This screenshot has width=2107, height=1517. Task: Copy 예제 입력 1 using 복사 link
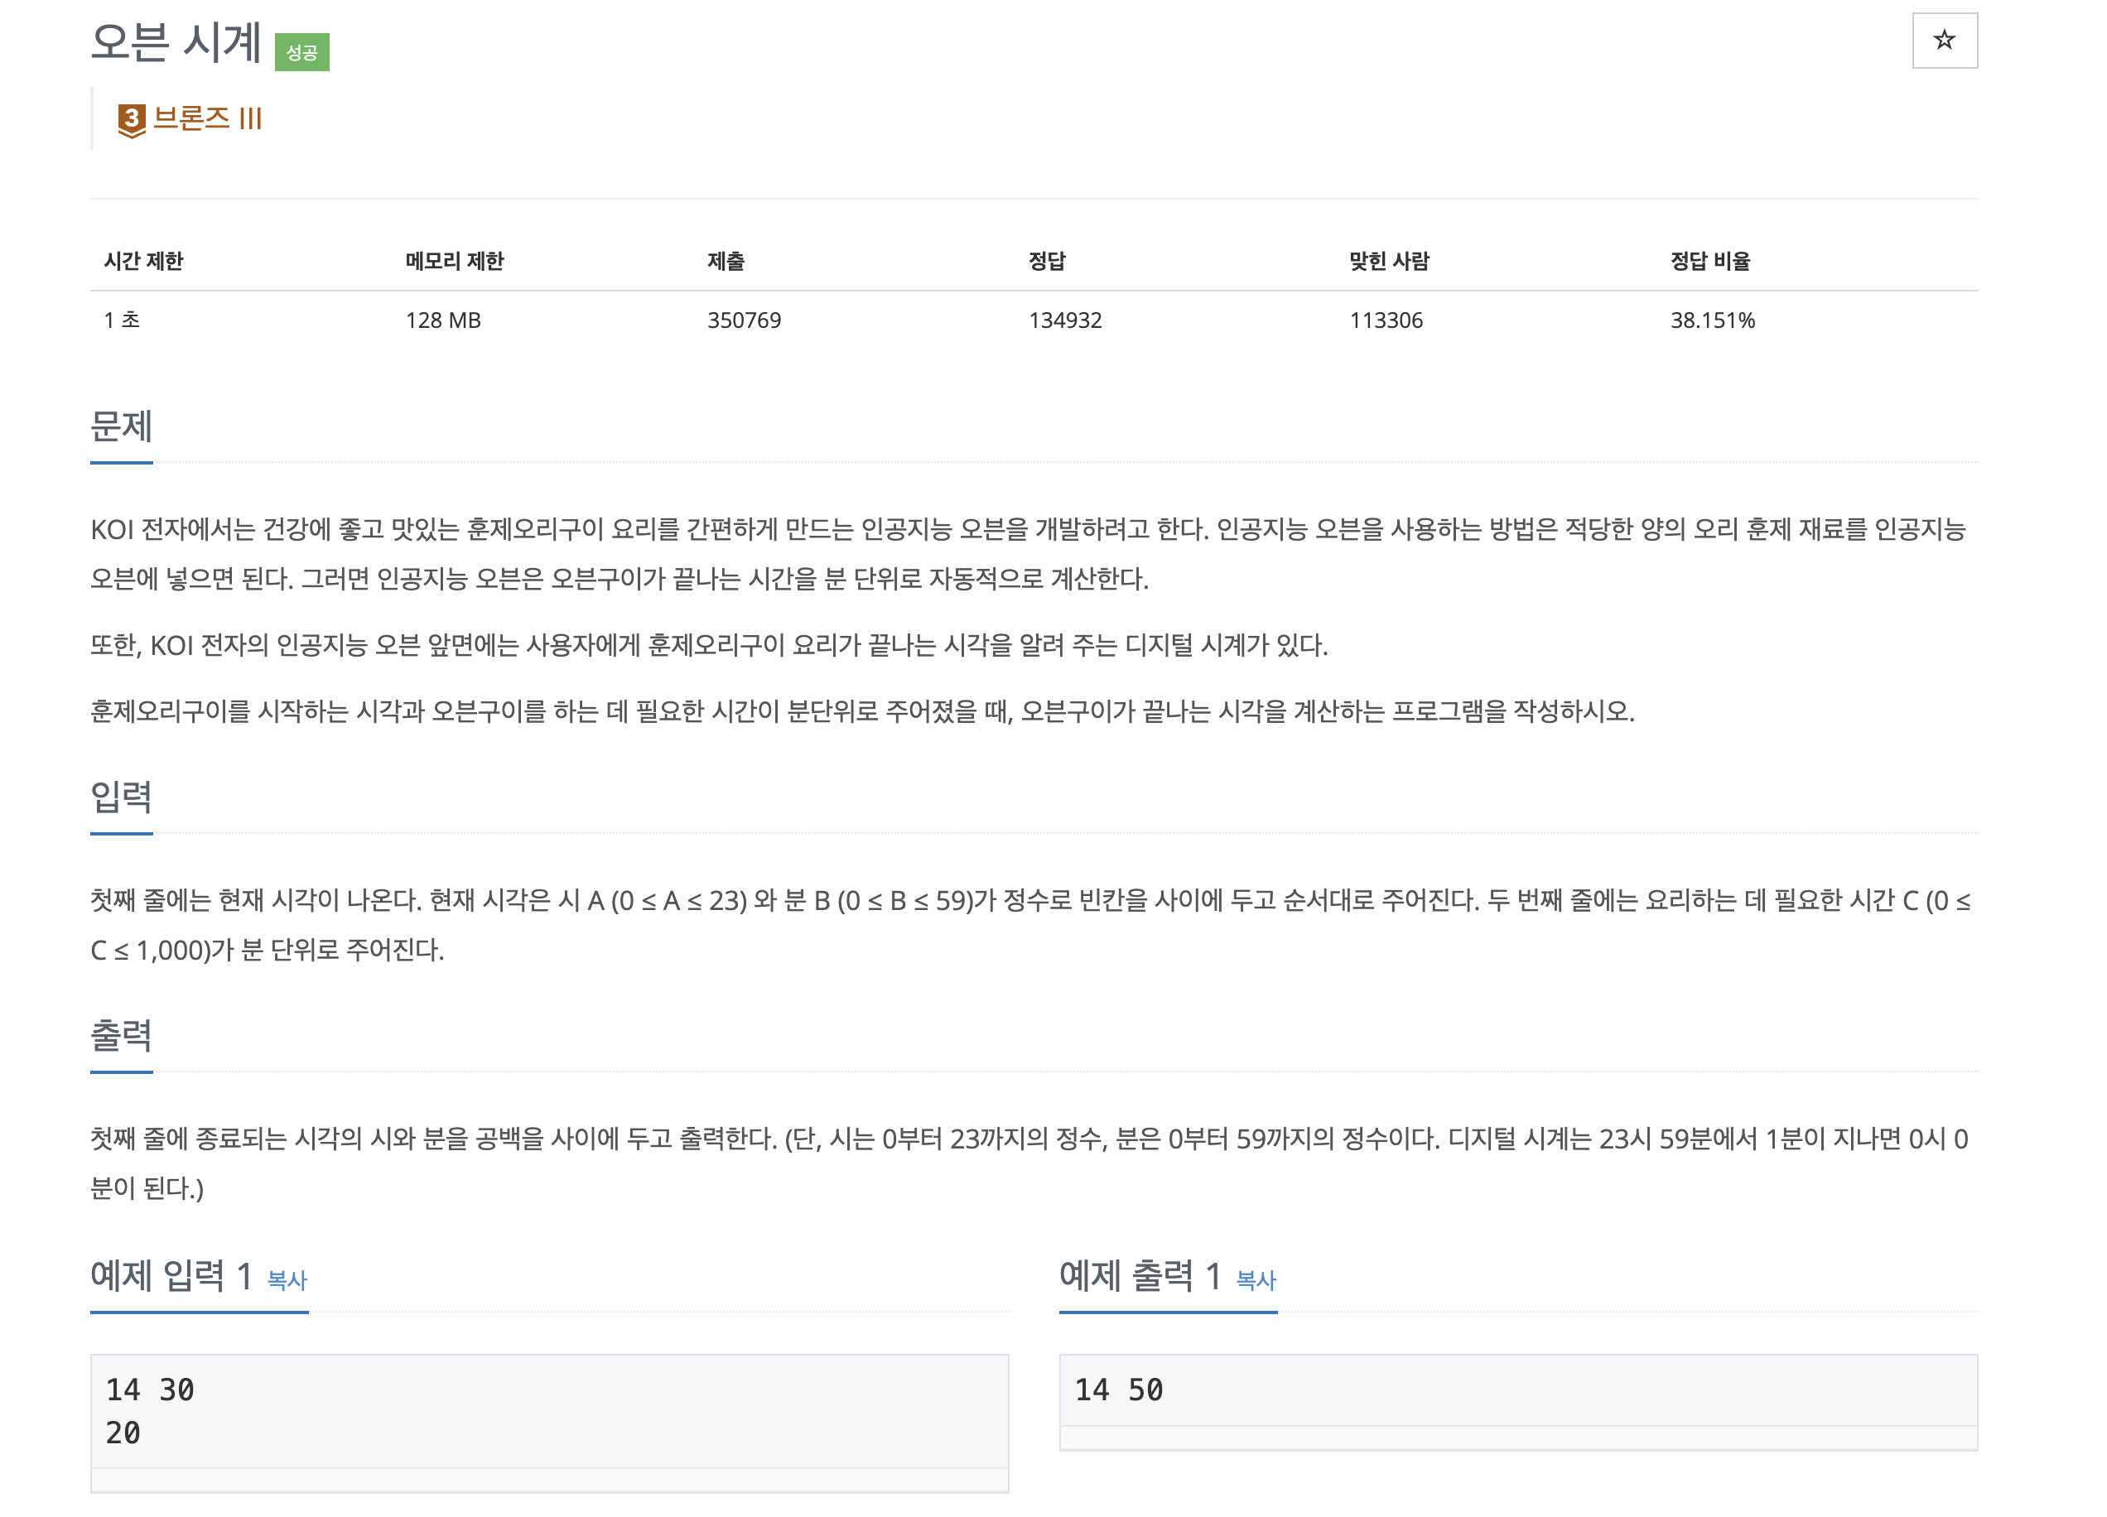pos(287,1279)
